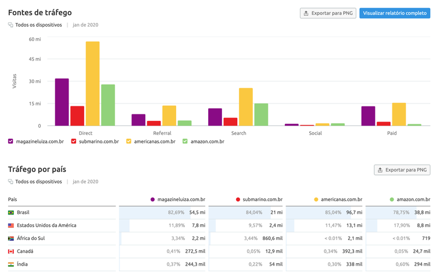Screen dimensions: 436x276
Task: Select the Índia row label
Action: pos(22,264)
